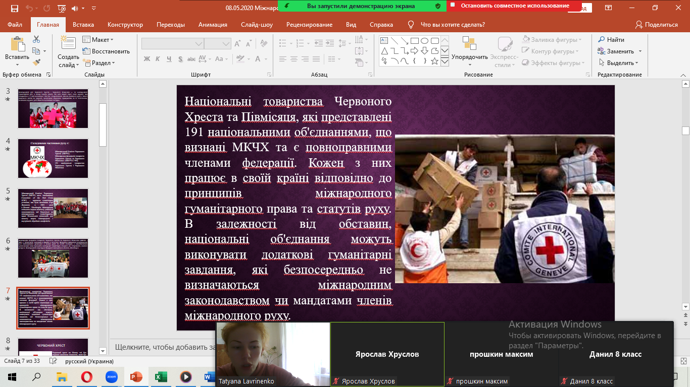The image size is (690, 387).
Task: Click the Данил 8 класс participant tile
Action: pos(616,354)
